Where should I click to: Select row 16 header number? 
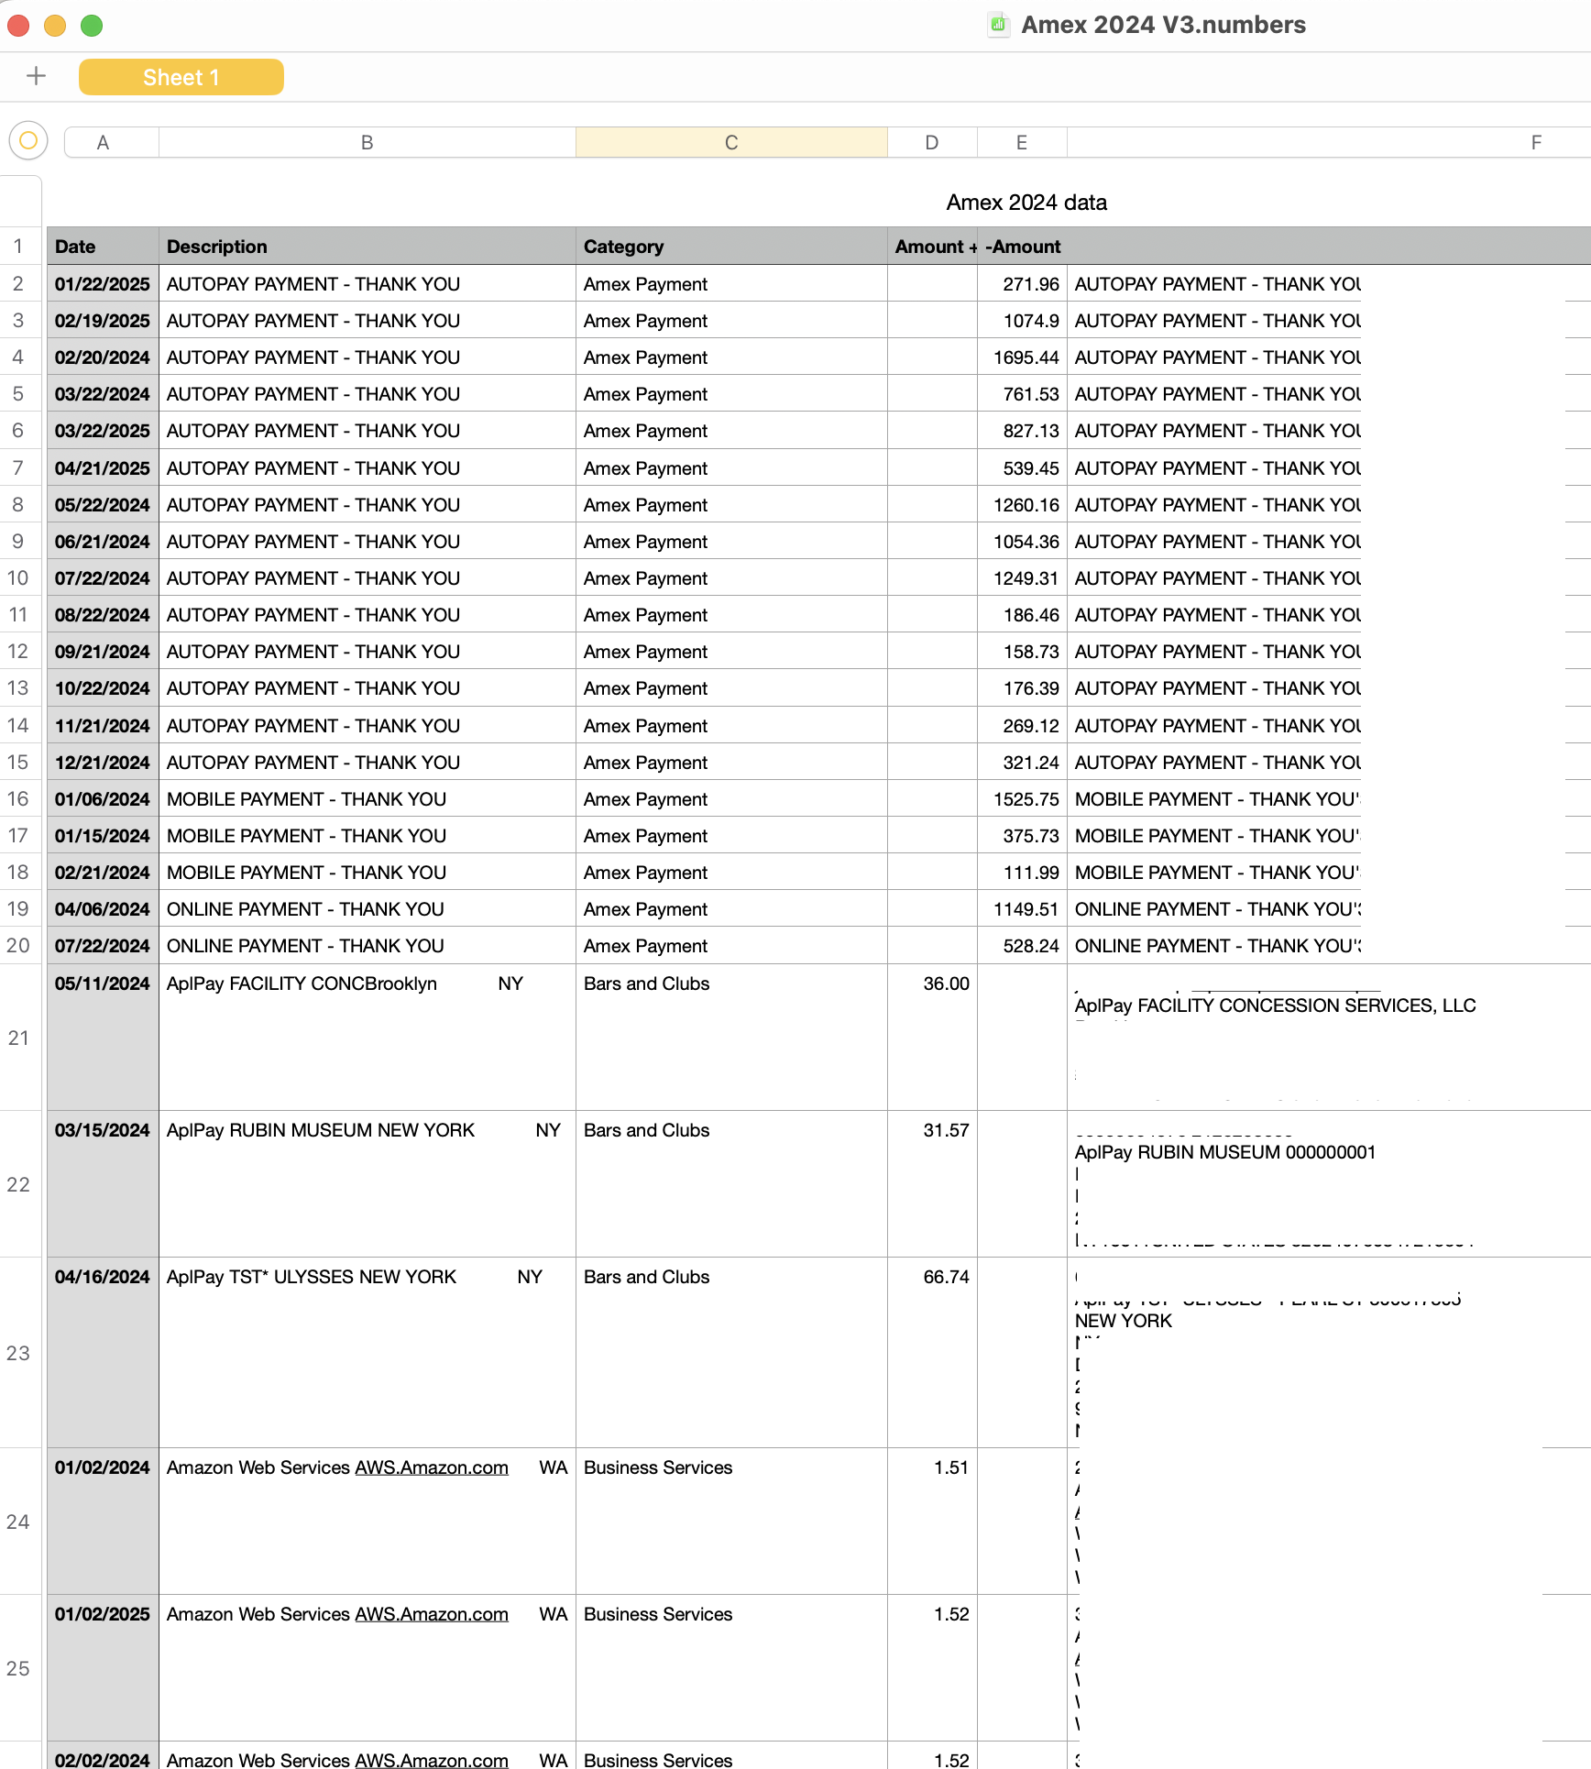tap(18, 799)
